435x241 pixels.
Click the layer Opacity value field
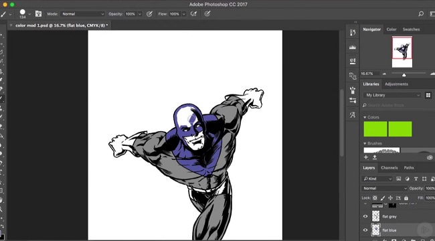430,188
